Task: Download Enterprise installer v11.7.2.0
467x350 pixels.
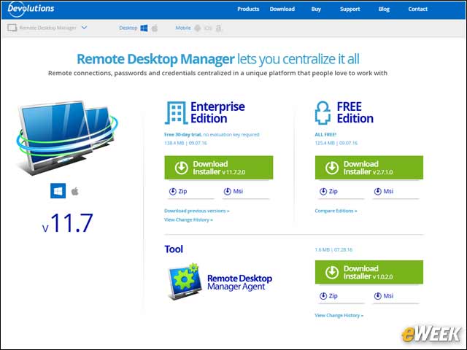Action: pyautogui.click(x=219, y=168)
